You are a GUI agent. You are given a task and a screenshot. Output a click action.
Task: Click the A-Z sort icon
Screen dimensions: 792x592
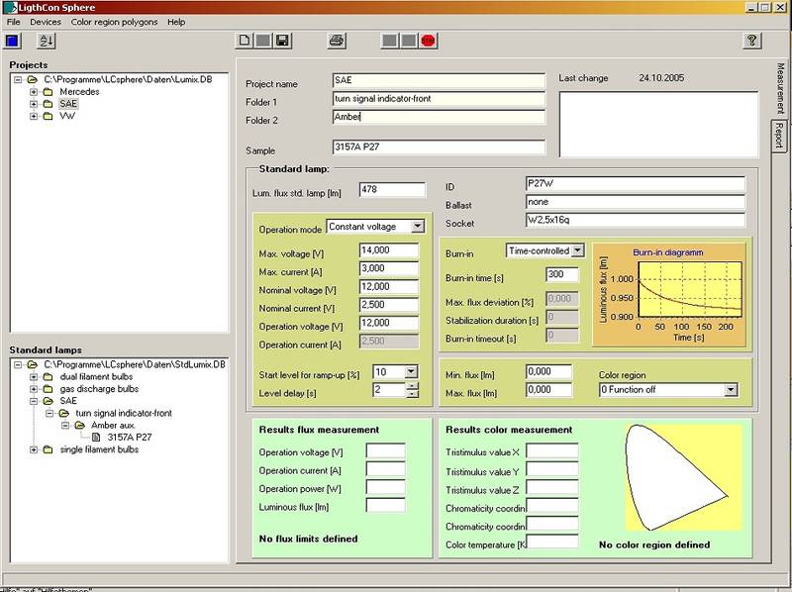point(47,41)
